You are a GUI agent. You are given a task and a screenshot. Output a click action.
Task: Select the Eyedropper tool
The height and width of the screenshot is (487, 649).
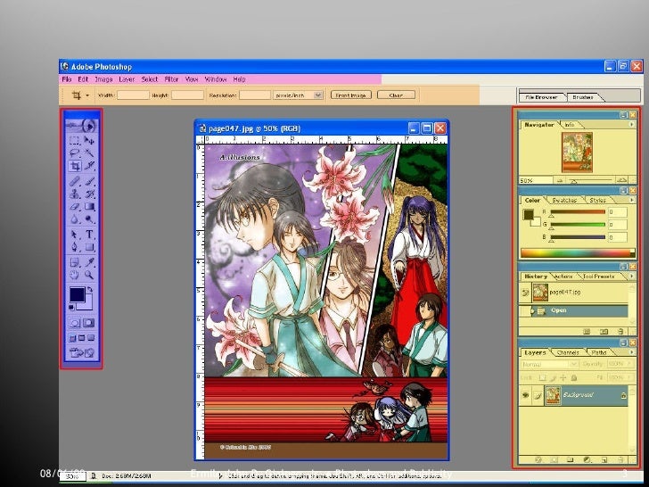point(89,262)
